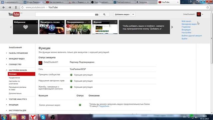Click the browser back arrow
This screenshot has width=213, height=120.
pyautogui.click(x=4, y=7)
